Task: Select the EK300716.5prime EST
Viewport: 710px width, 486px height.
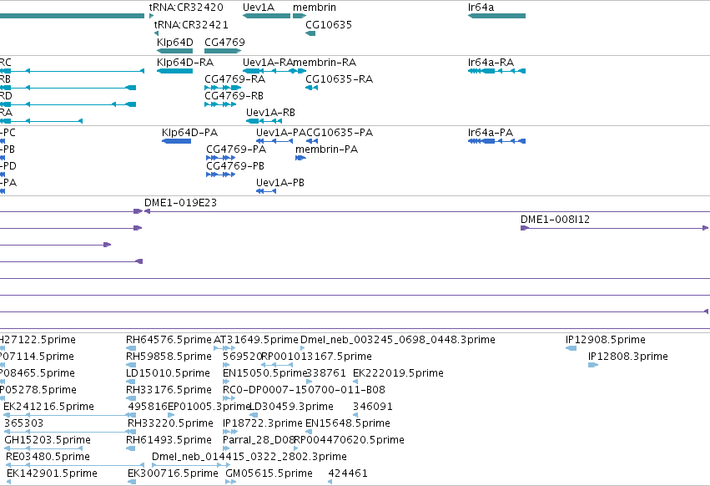Action: pyautogui.click(x=132, y=483)
